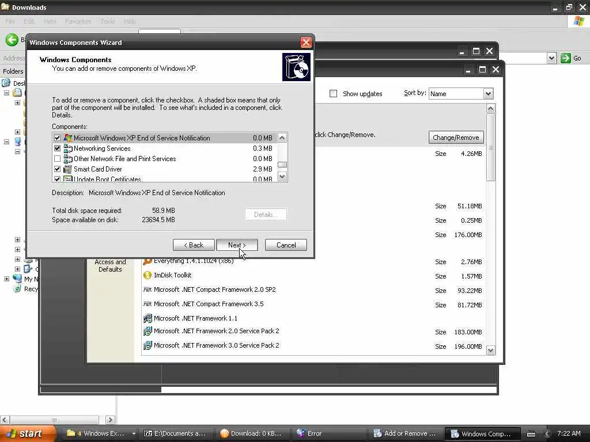Toggle the Update Root Certificates checkbox

tap(57, 179)
